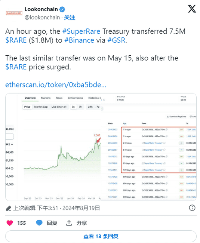
Task: Click the X logo icon
Action: click(192, 9)
